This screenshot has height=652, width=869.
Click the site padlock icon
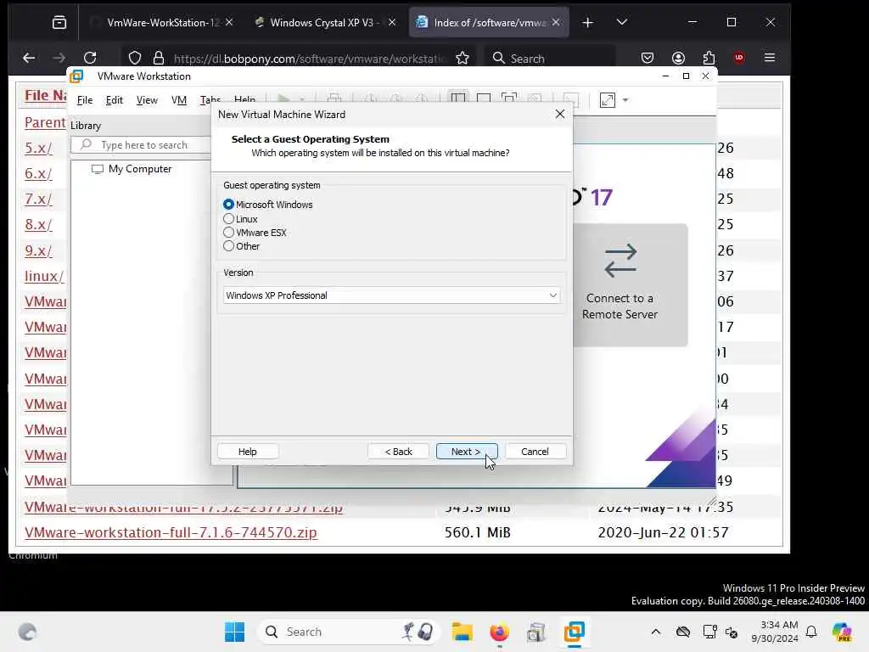pyautogui.click(x=159, y=58)
